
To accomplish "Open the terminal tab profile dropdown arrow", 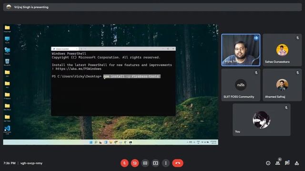I will 85,49.
